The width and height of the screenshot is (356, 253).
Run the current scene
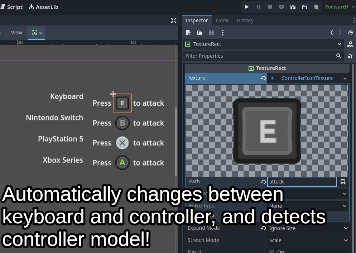click(x=293, y=7)
